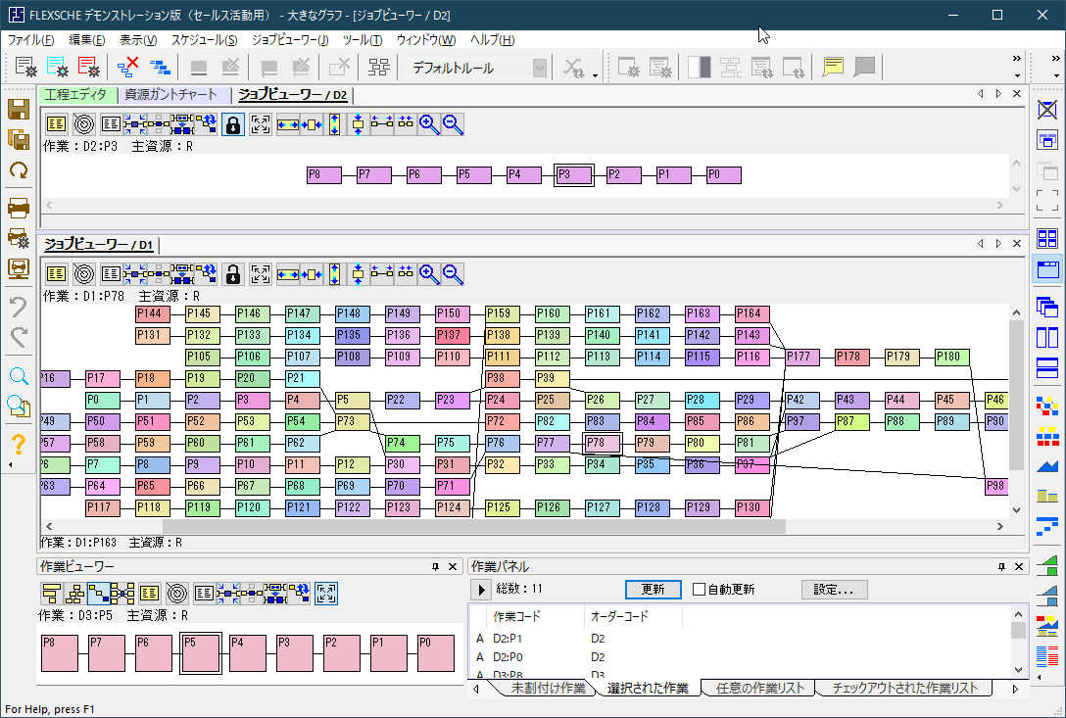Viewport: 1066px width, 718px height.
Task: Enable the 自動更新 checkbox
Action: 699,590
